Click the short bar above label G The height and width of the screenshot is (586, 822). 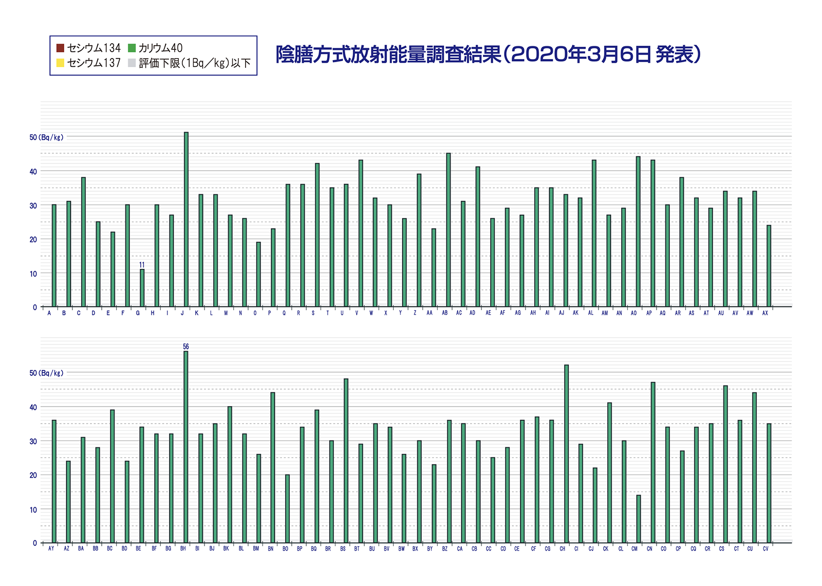(142, 288)
